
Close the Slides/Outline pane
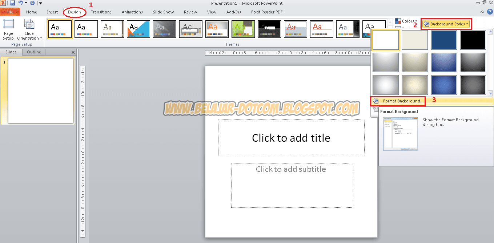tap(73, 52)
